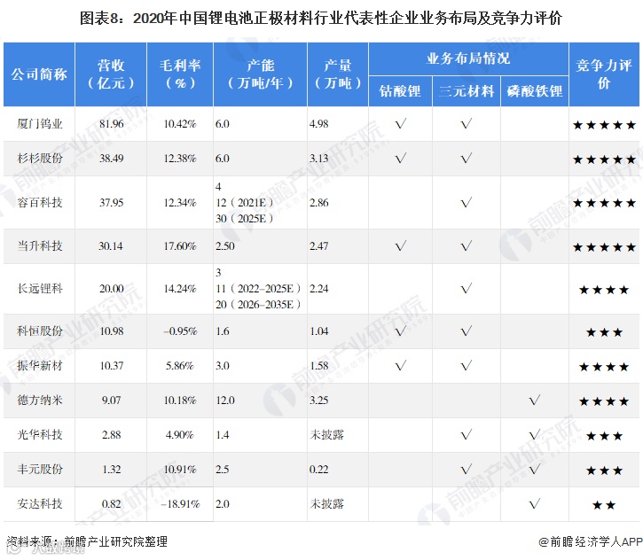Click 振华新材 钴酸锂 checkmark

pos(401,365)
